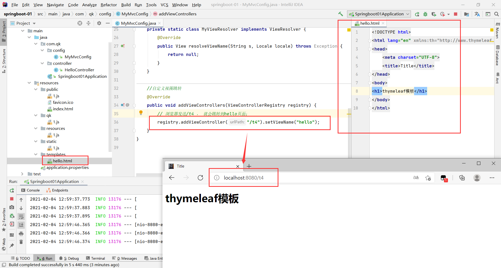This screenshot has height=268, width=501.
Task: Click the trash clear-all icon in console
Action: [21, 242]
